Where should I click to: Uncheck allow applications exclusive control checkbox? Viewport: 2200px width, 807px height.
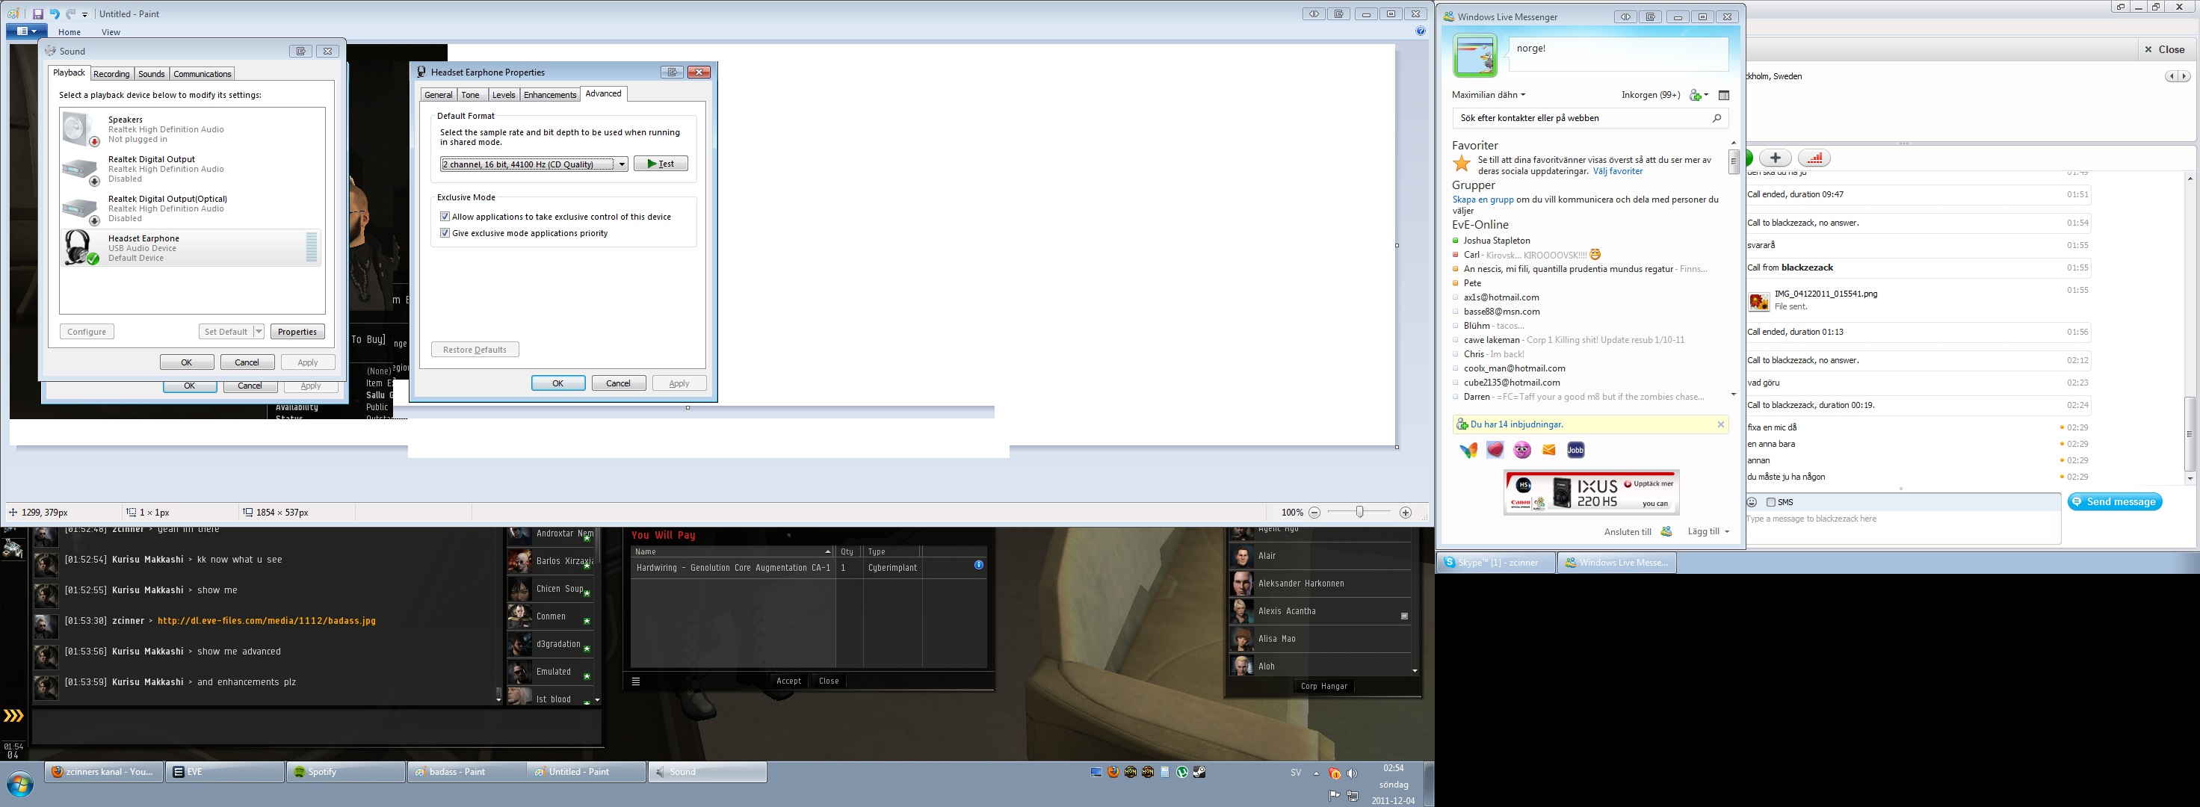[445, 217]
